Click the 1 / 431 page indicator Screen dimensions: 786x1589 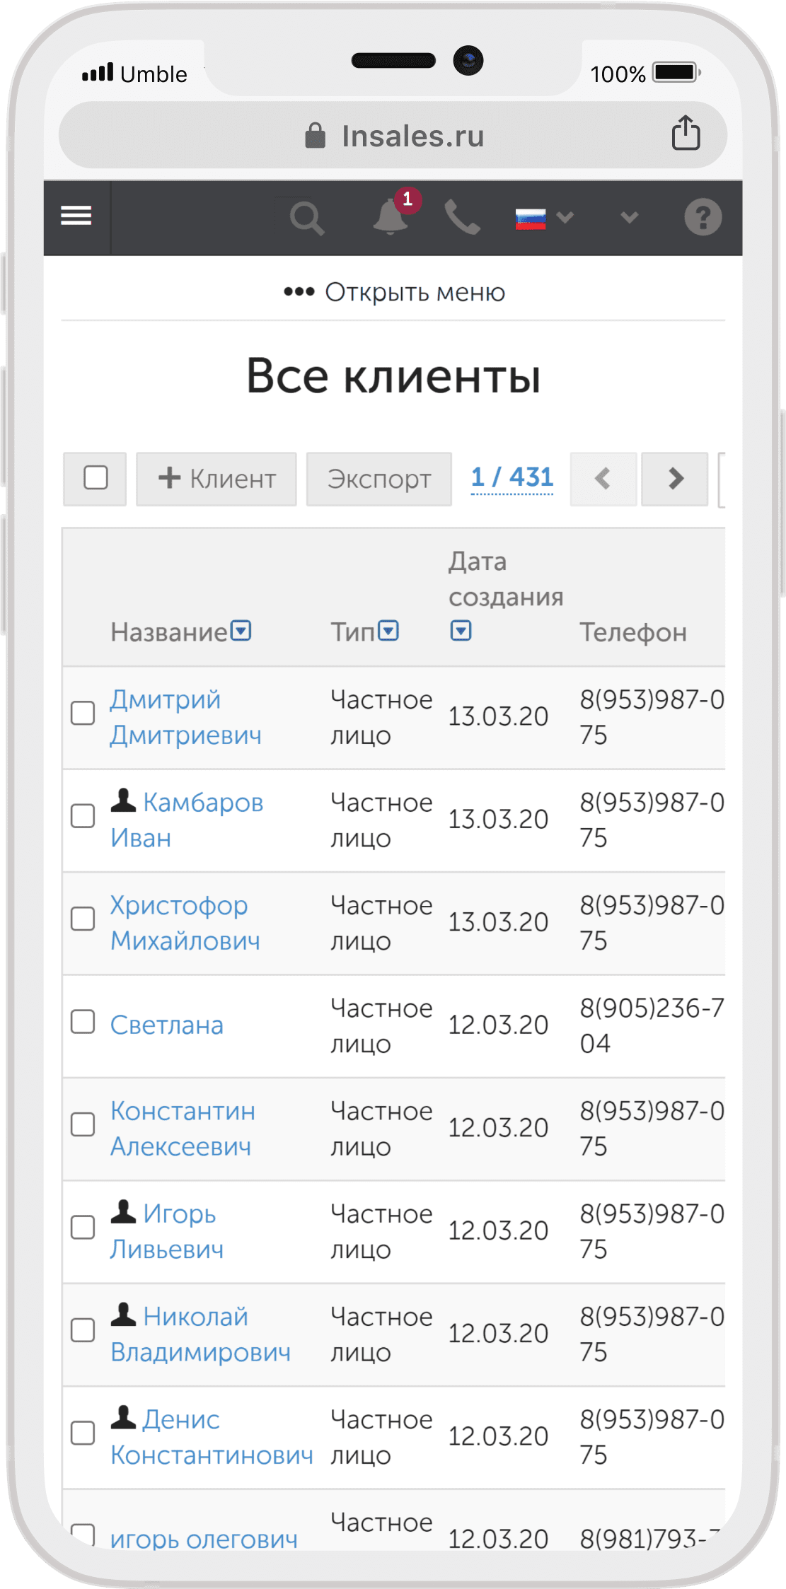point(512,477)
